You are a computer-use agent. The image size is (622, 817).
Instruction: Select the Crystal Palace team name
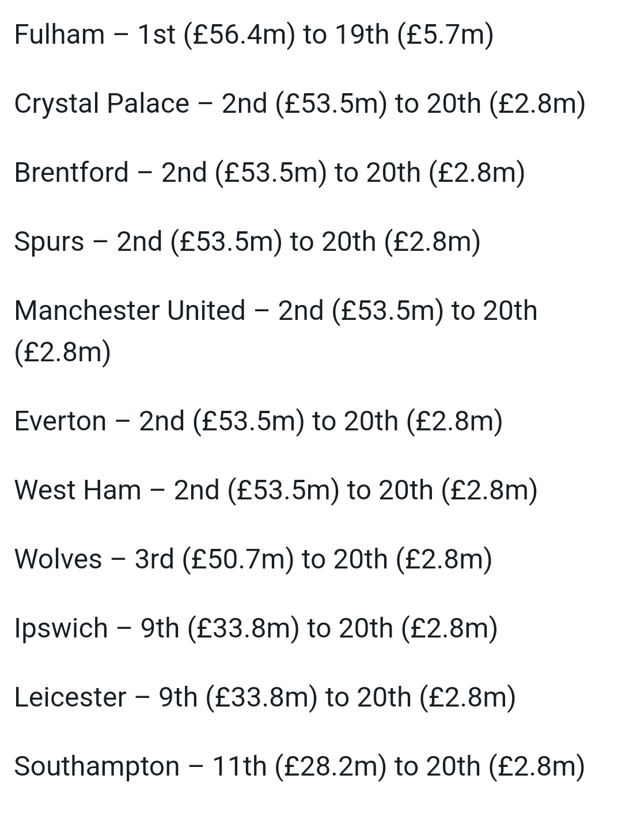point(101,104)
